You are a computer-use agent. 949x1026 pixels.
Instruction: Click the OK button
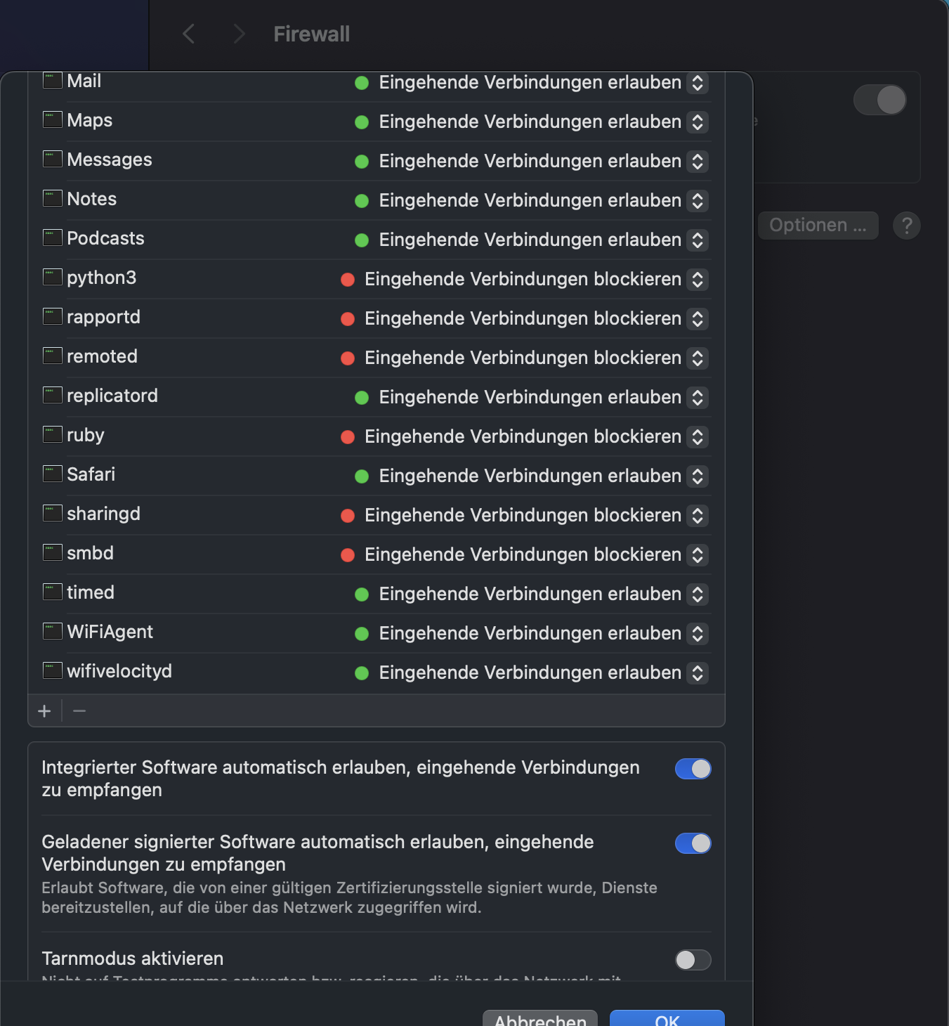point(667,1019)
